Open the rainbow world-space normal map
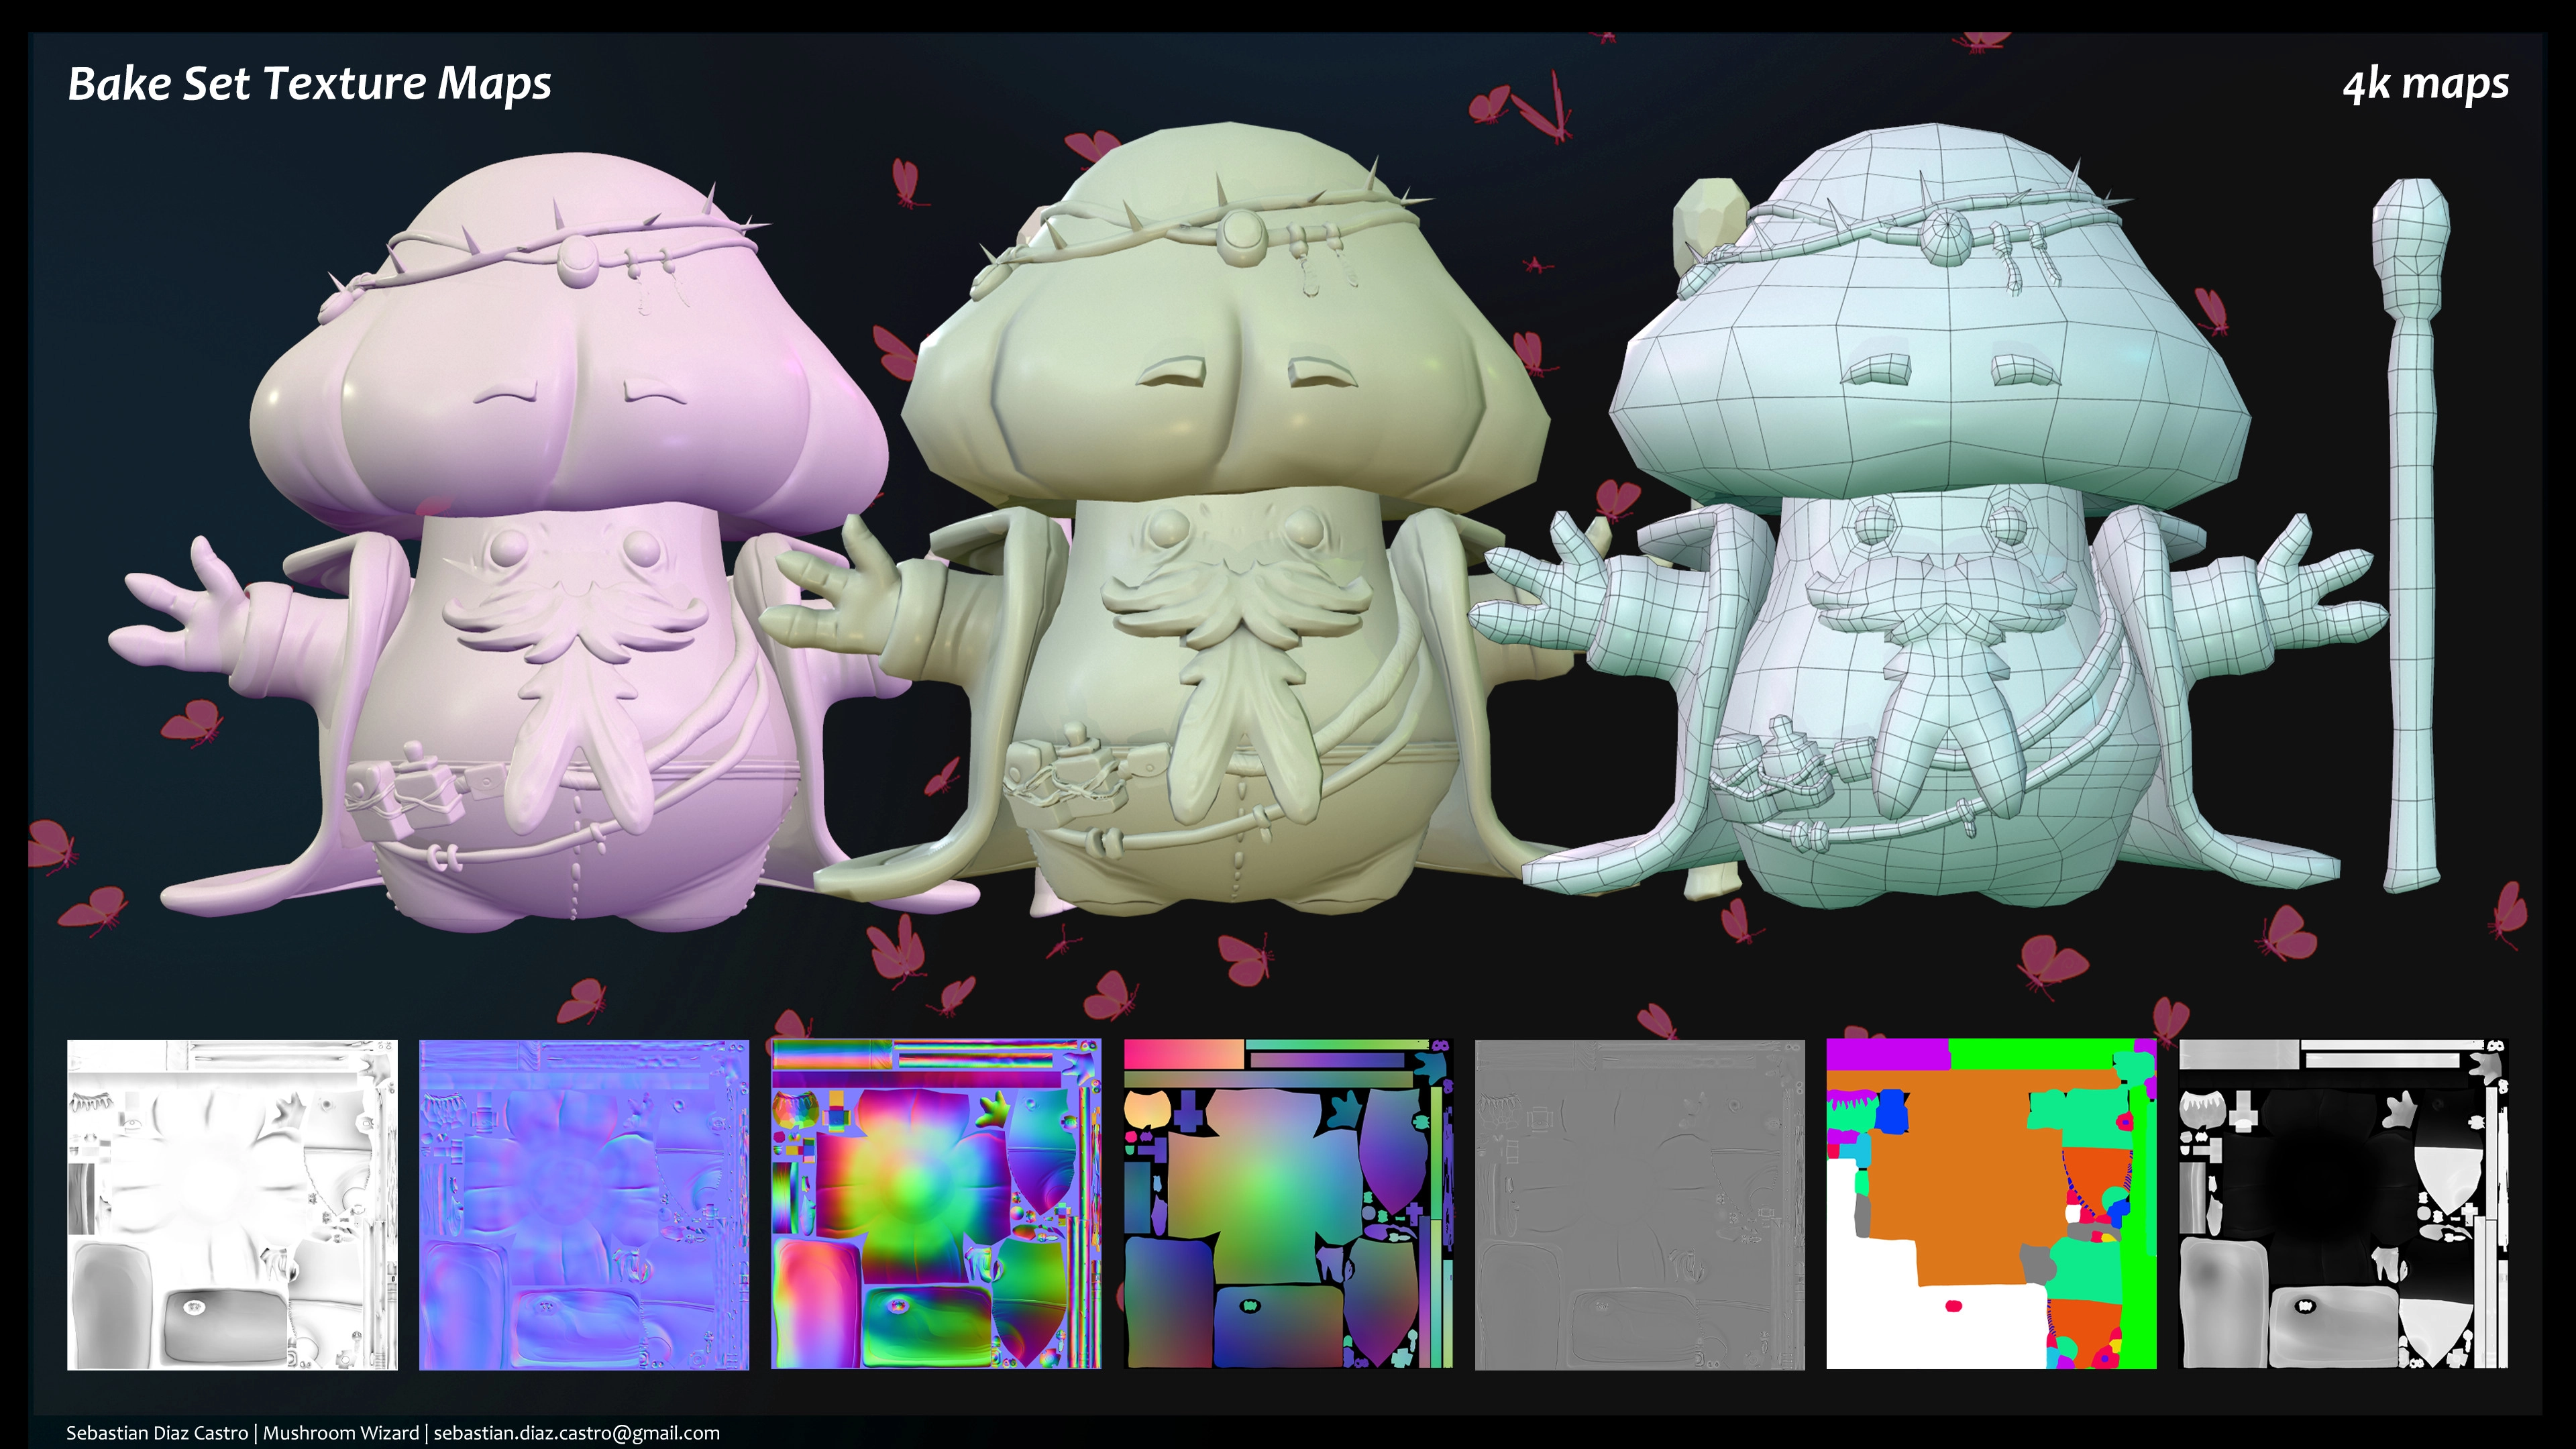This screenshot has width=2576, height=1449. click(x=936, y=1204)
